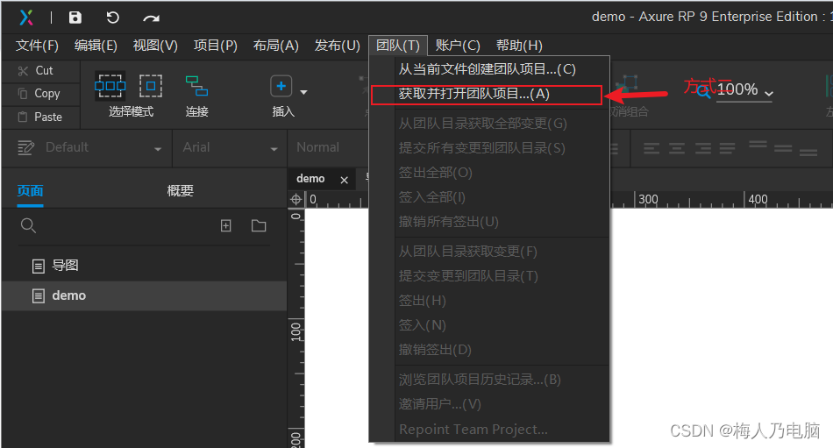Switch to the 页面 panel tab
The width and height of the screenshot is (833, 448).
tap(30, 191)
